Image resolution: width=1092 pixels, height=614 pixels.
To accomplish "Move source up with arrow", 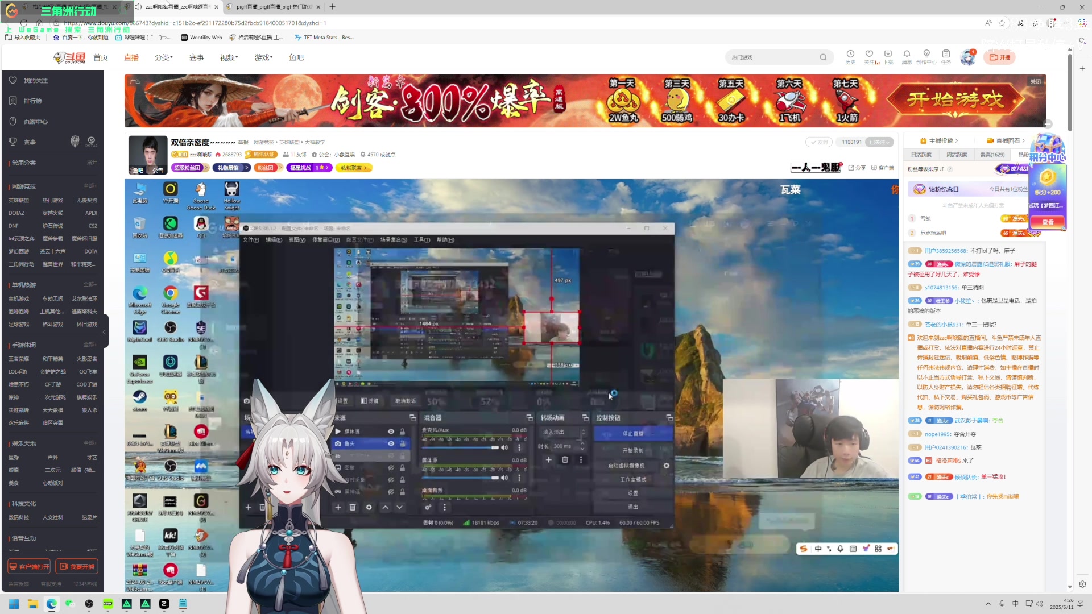I will click(385, 507).
